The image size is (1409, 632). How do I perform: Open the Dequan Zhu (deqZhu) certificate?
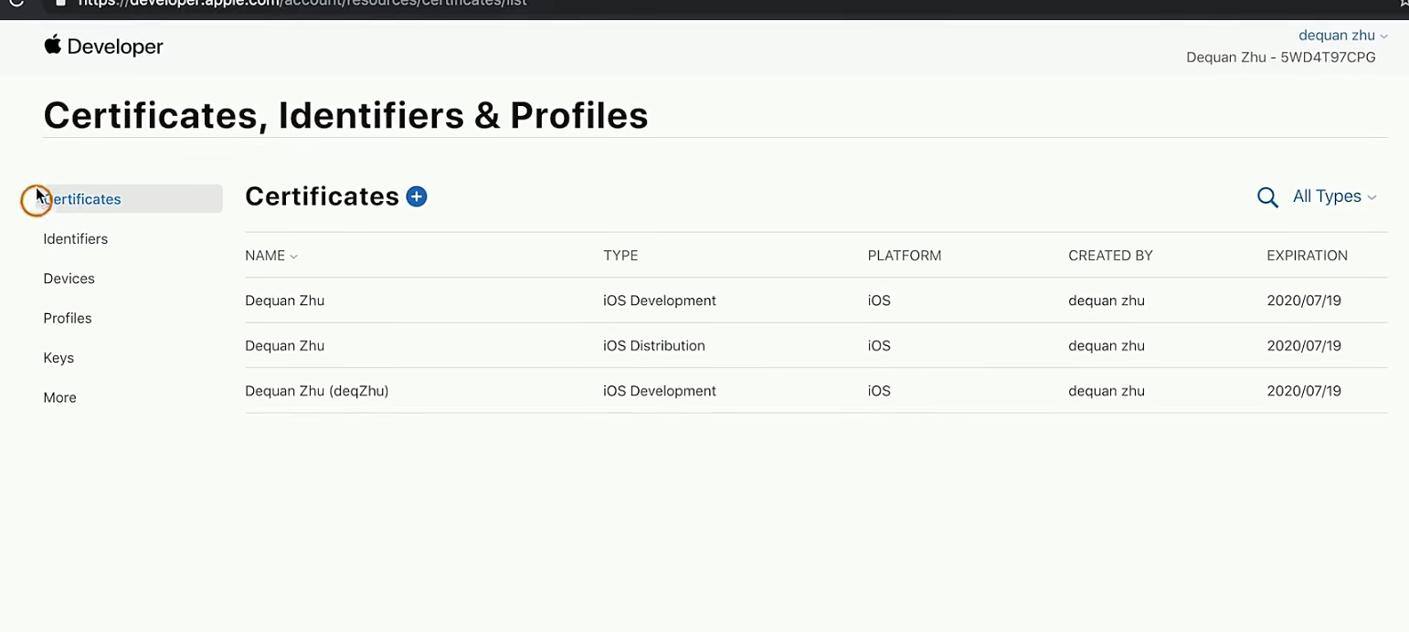(317, 391)
